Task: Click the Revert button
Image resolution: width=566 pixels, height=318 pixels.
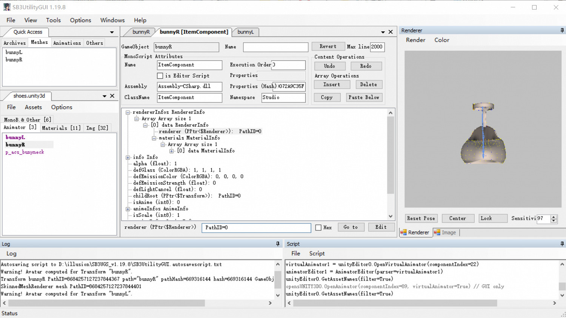Action: click(x=328, y=46)
